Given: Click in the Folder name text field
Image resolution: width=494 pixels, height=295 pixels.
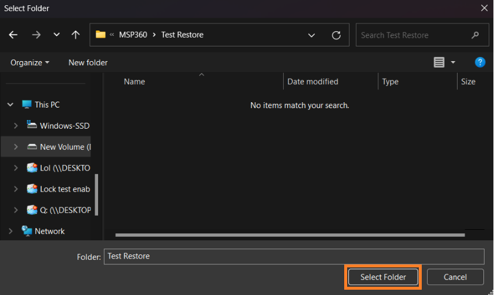Looking at the screenshot, I should click(x=294, y=256).
